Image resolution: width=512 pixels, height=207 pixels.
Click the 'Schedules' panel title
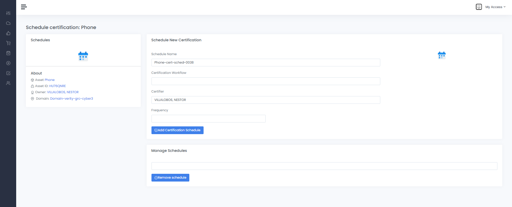[x=40, y=40]
